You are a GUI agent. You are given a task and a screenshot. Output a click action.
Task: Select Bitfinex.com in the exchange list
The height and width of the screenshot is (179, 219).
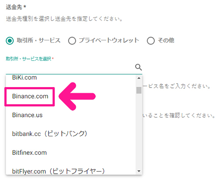coord(71,153)
